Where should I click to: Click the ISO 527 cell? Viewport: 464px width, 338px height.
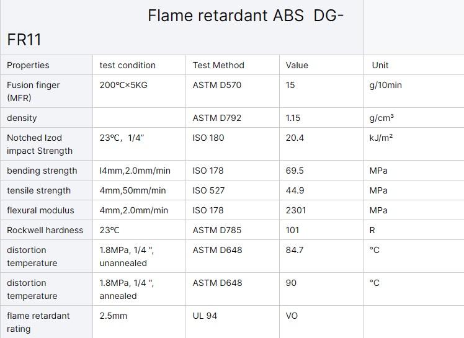coord(208,190)
